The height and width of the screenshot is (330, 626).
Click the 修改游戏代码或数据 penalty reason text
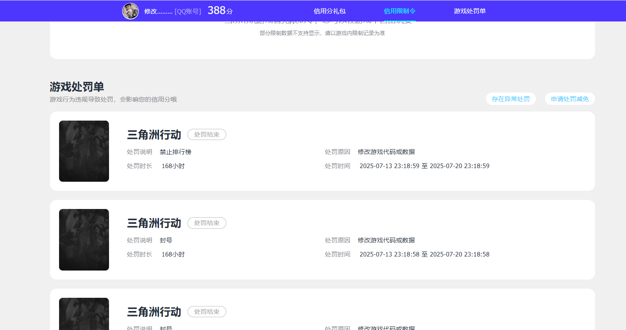[386, 152]
